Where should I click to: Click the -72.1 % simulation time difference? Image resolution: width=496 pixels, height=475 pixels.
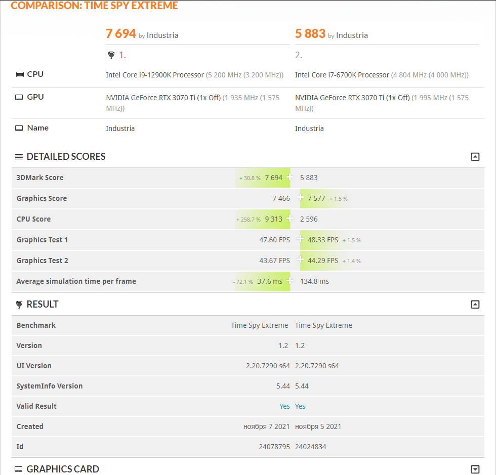pyautogui.click(x=243, y=281)
